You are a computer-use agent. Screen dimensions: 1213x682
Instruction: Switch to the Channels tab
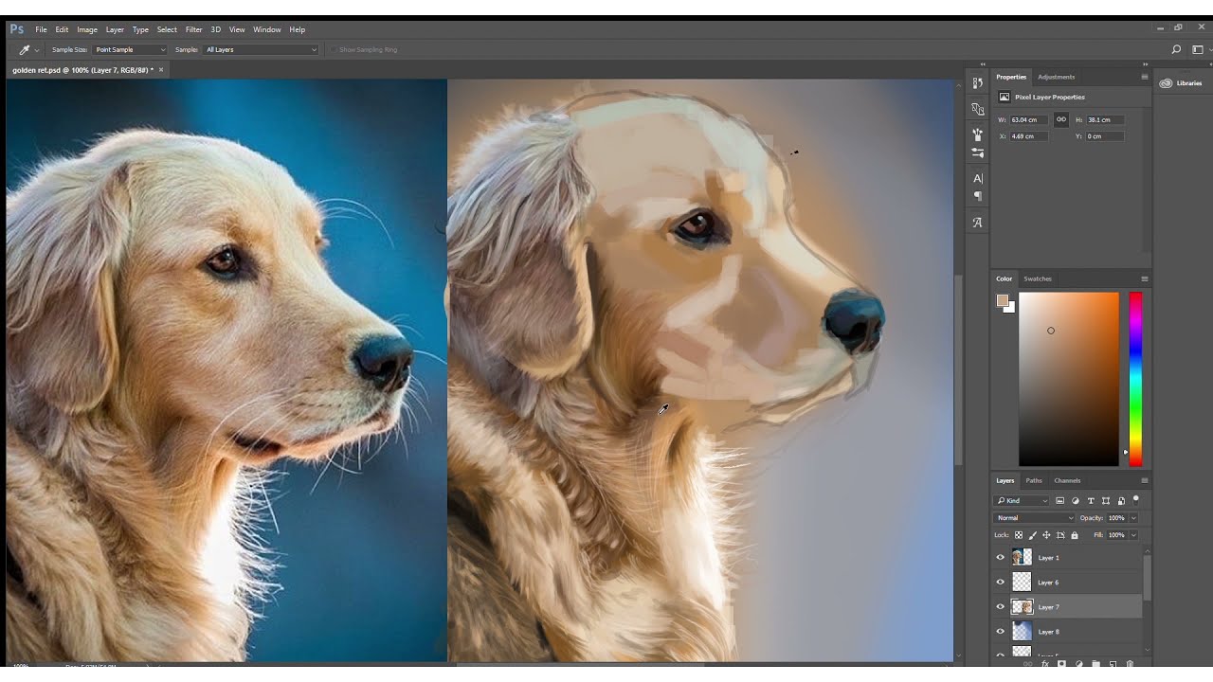pos(1067,480)
